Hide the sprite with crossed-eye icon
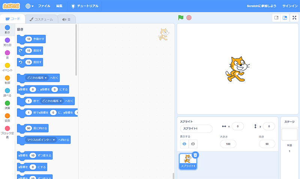 (193, 144)
